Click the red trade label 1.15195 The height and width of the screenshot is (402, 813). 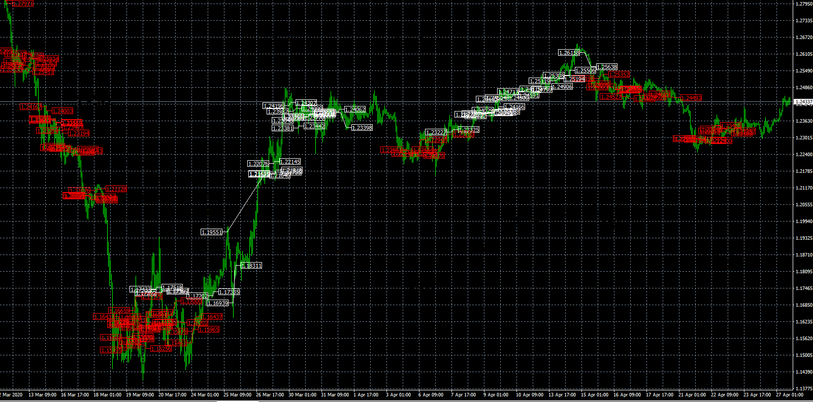click(111, 350)
